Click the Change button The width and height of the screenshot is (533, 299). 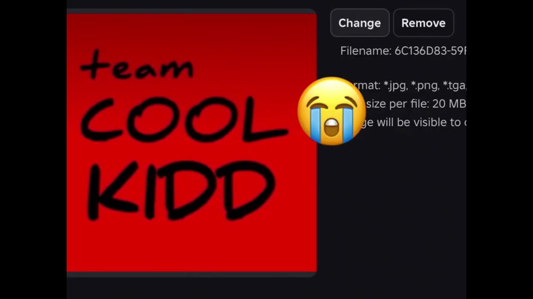coord(360,23)
